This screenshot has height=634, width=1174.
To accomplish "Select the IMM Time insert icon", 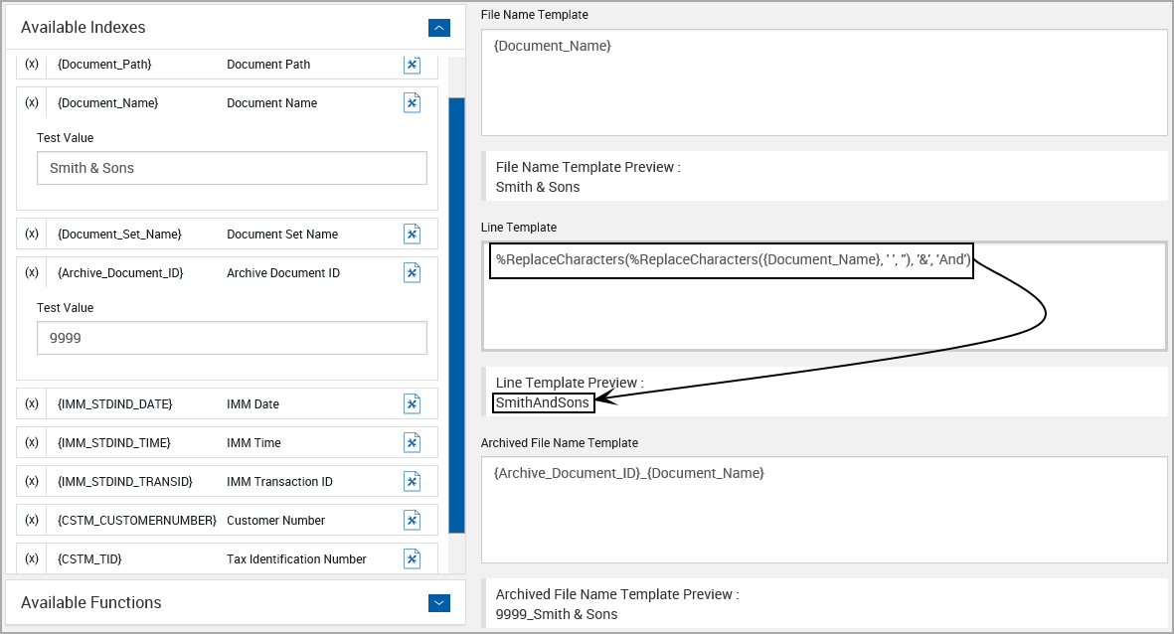I will point(412,442).
